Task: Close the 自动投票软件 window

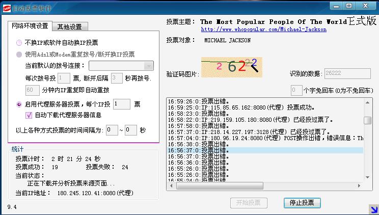Action: tap(366, 6)
